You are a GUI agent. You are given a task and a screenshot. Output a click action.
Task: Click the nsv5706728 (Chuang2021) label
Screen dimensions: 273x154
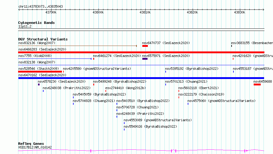[x=137, y=107]
